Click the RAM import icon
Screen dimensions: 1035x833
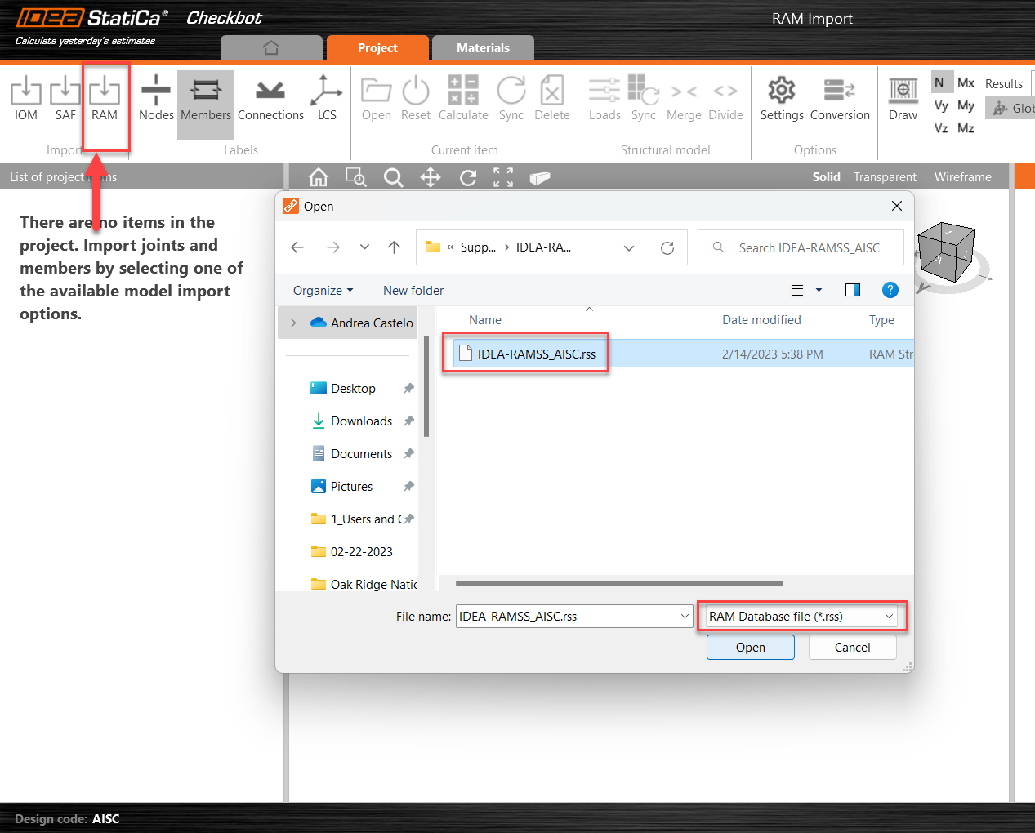coord(105,91)
